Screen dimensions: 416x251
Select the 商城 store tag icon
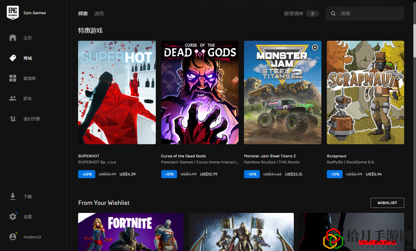(13, 58)
